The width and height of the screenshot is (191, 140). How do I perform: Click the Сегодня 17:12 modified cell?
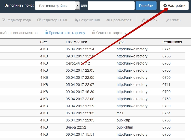pyautogui.click(x=78, y=63)
